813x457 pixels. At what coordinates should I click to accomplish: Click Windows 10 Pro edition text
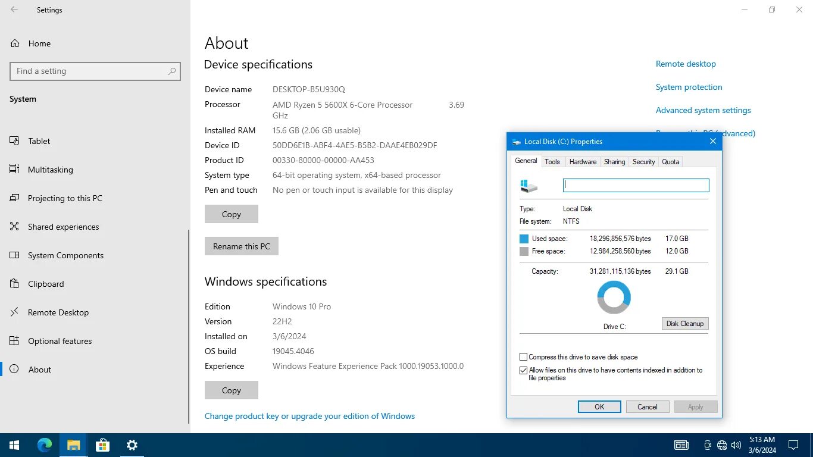pos(302,306)
